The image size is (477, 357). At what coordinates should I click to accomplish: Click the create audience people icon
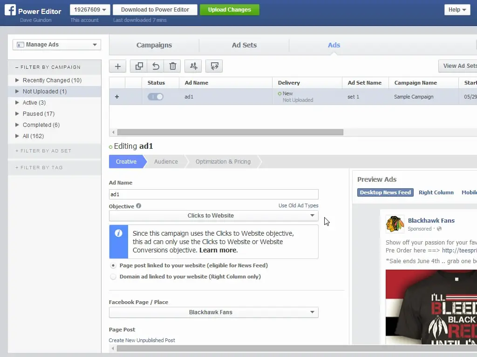193,66
